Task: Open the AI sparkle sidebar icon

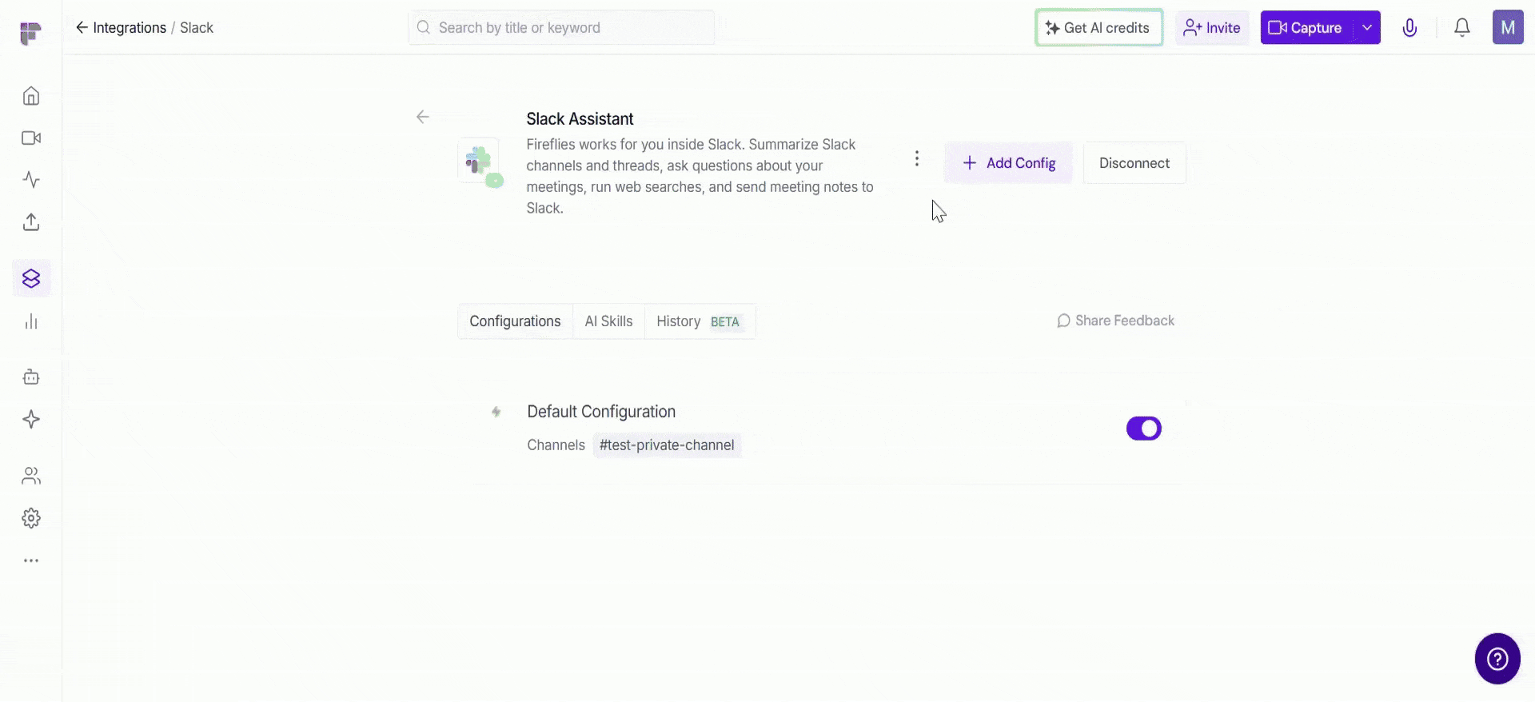Action: [31, 419]
